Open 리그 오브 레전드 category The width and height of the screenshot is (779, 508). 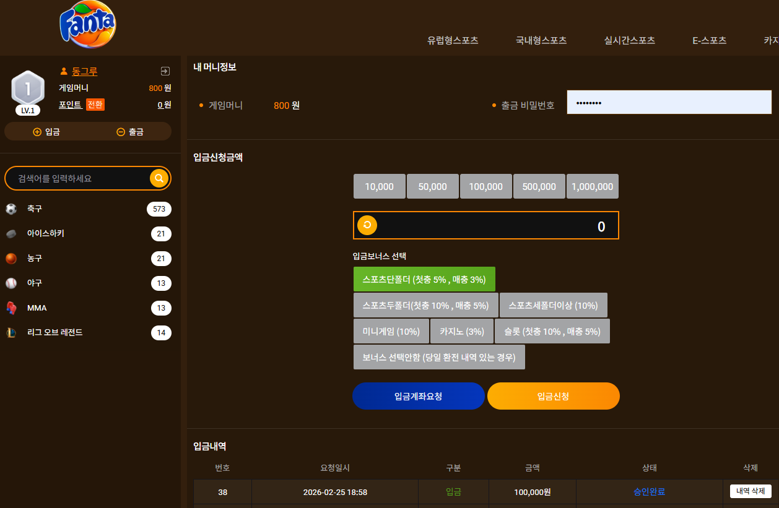tap(88, 333)
